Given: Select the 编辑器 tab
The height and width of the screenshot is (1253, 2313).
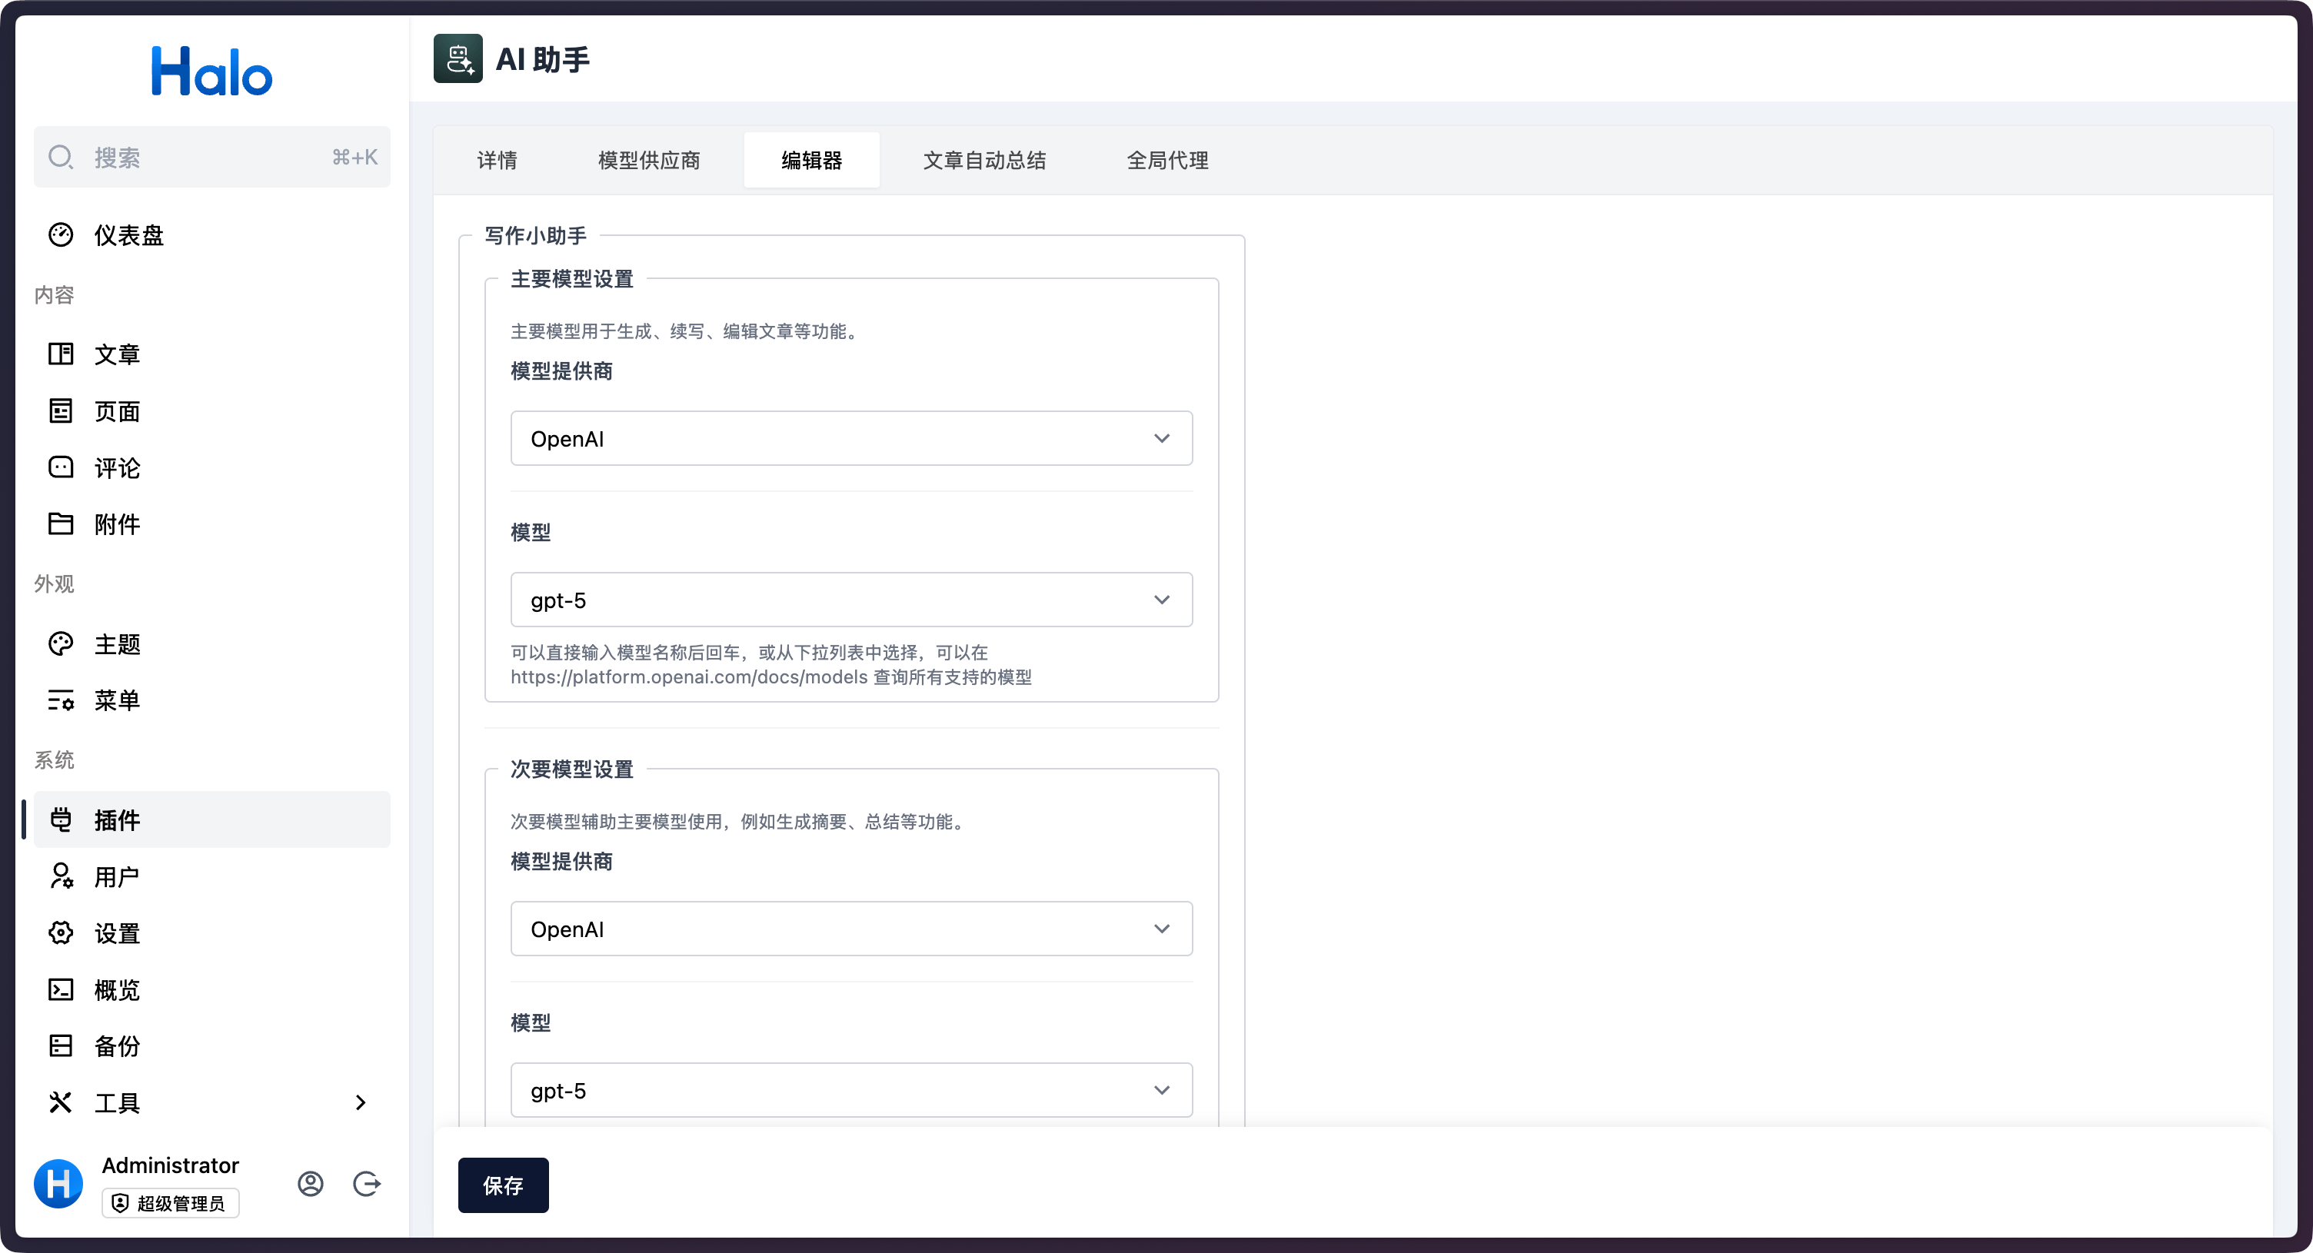Looking at the screenshot, I should [812, 160].
